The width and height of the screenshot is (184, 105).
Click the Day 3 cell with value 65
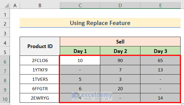coord(160,60)
